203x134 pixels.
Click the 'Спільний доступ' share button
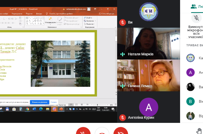(x=107, y=13)
